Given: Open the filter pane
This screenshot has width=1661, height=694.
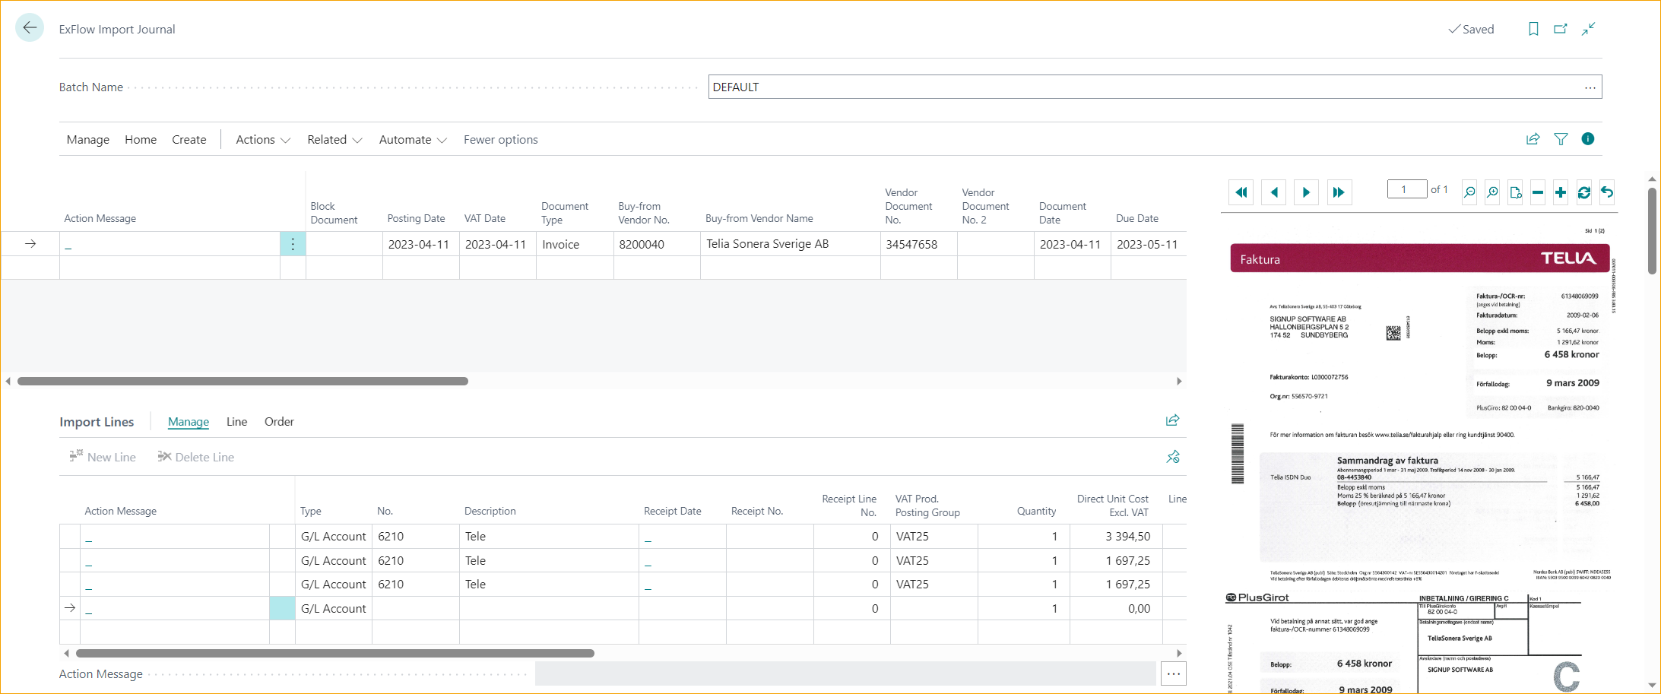Looking at the screenshot, I should tap(1561, 139).
